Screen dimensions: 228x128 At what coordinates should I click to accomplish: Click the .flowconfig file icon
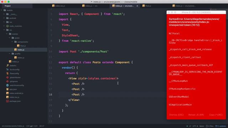point(7,74)
